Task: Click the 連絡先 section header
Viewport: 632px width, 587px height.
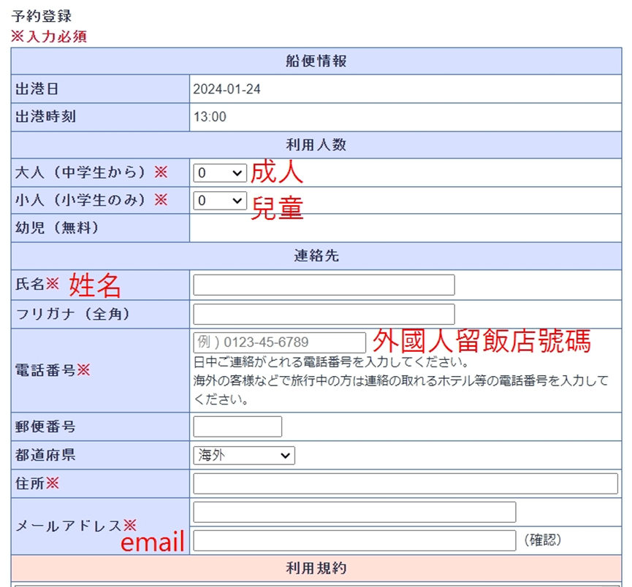Action: click(x=316, y=256)
